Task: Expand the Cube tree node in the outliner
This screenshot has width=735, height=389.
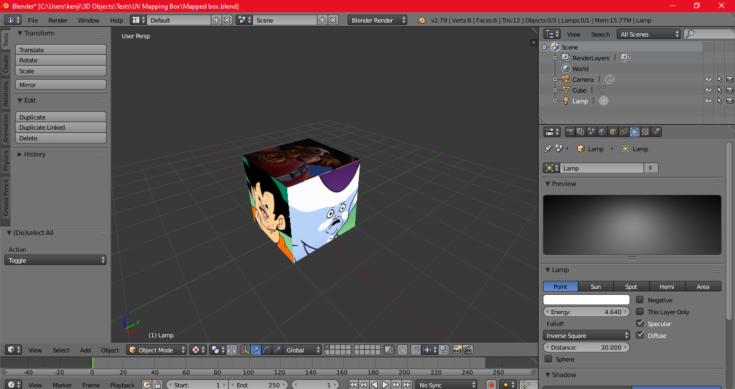Action: [x=555, y=90]
